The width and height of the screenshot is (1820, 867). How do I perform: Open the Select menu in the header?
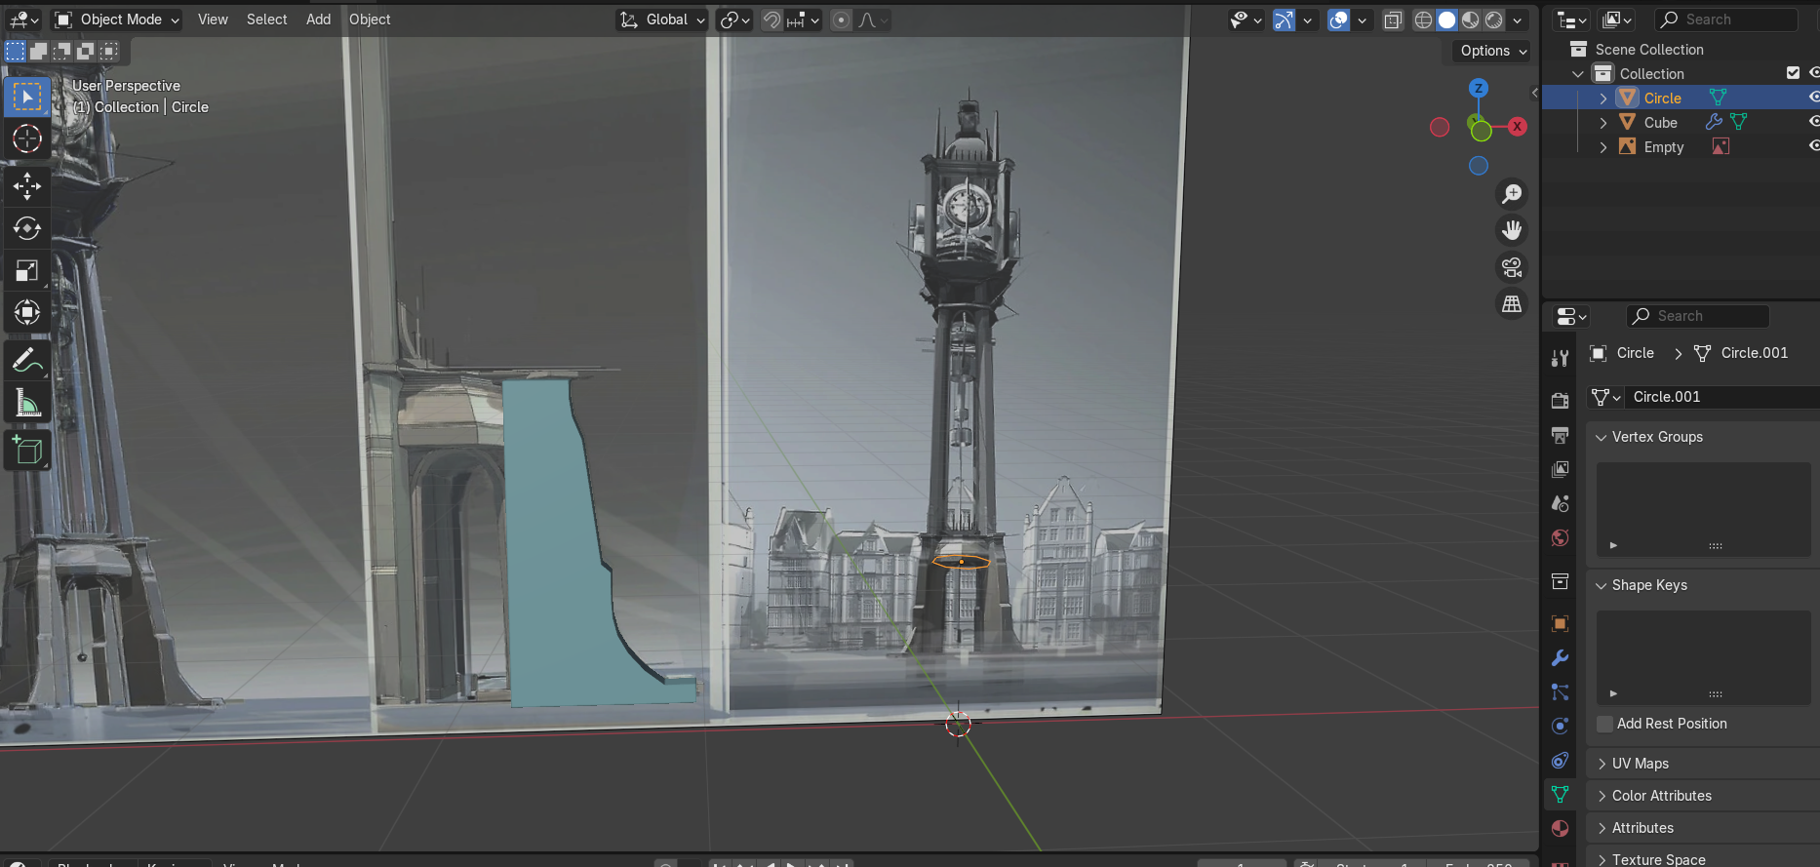tap(266, 20)
